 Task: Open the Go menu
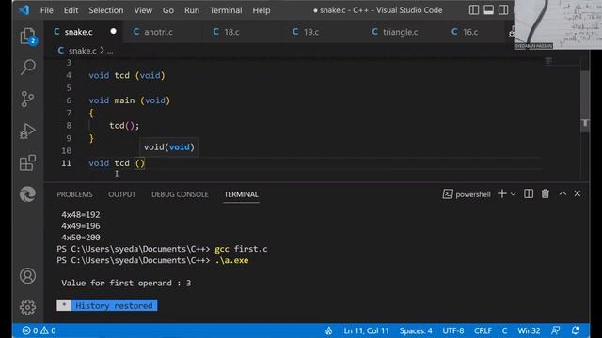click(168, 10)
